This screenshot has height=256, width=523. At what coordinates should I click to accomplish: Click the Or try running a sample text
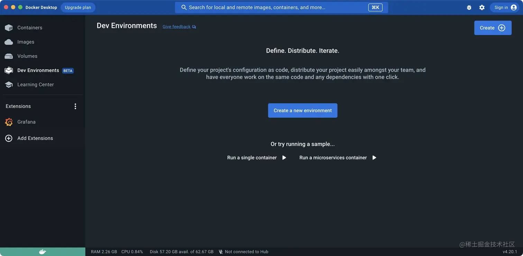click(303, 144)
